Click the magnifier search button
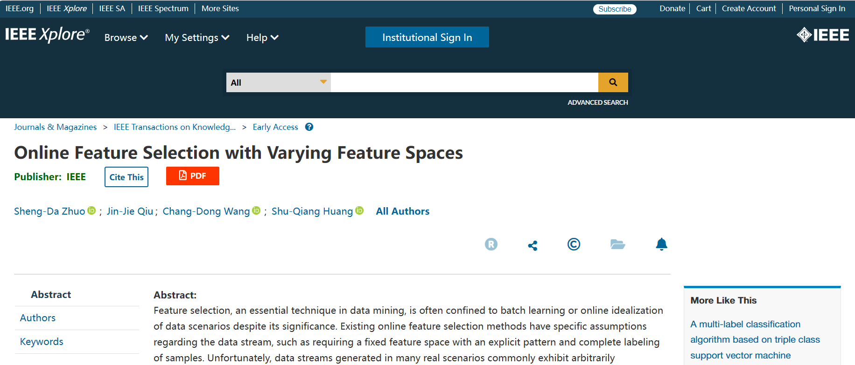This screenshot has width=855, height=365. pyautogui.click(x=613, y=82)
